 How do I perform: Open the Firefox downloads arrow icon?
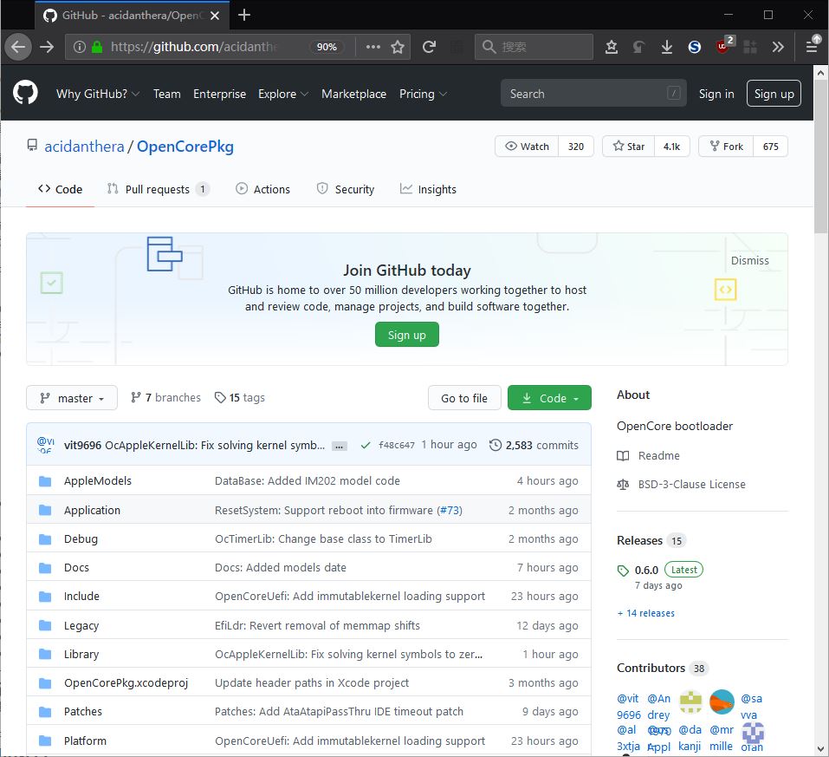click(x=666, y=47)
